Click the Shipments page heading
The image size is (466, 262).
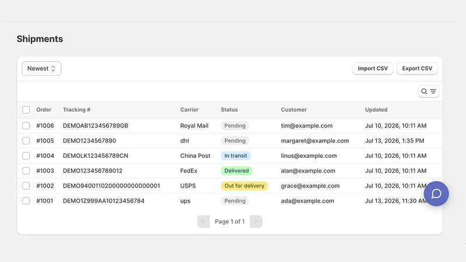point(40,39)
